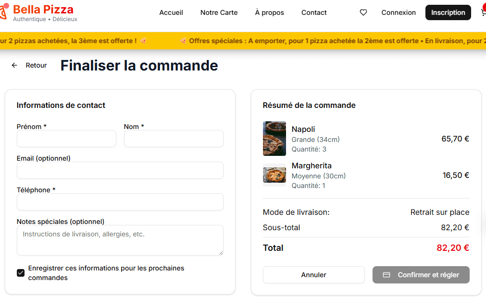
Task: Click the card icon on Confirmer et régler
Action: 386,275
